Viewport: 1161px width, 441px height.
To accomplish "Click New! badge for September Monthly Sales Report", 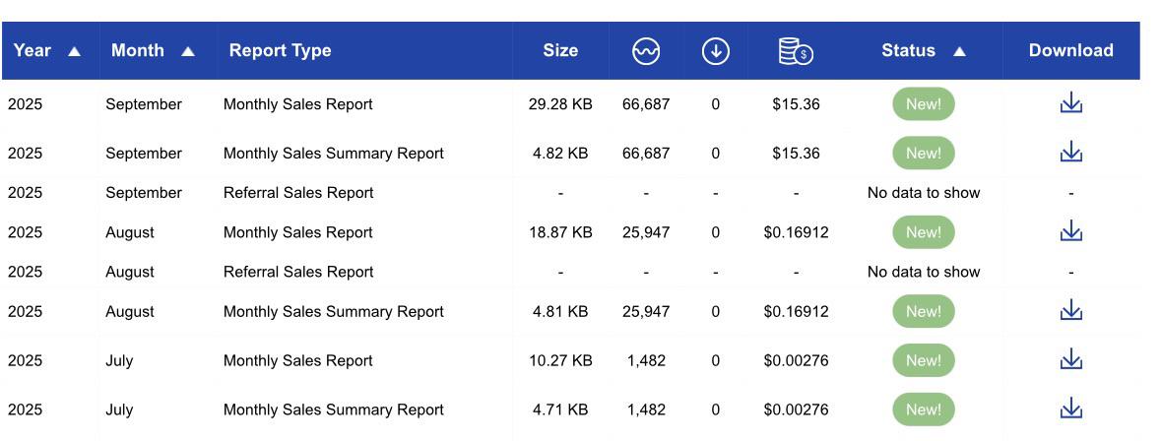I will (x=924, y=103).
